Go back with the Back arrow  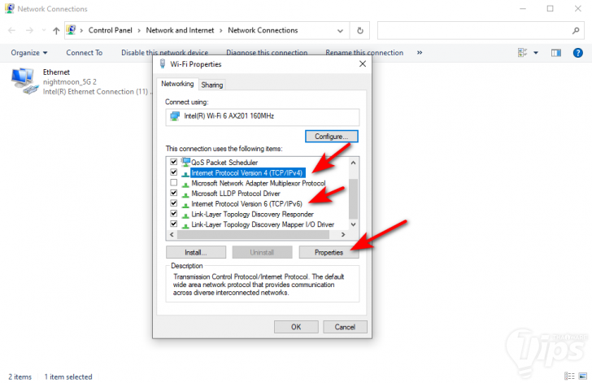click(x=11, y=31)
